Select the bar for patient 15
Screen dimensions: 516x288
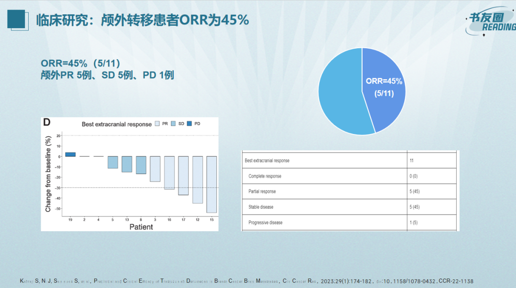click(211, 184)
